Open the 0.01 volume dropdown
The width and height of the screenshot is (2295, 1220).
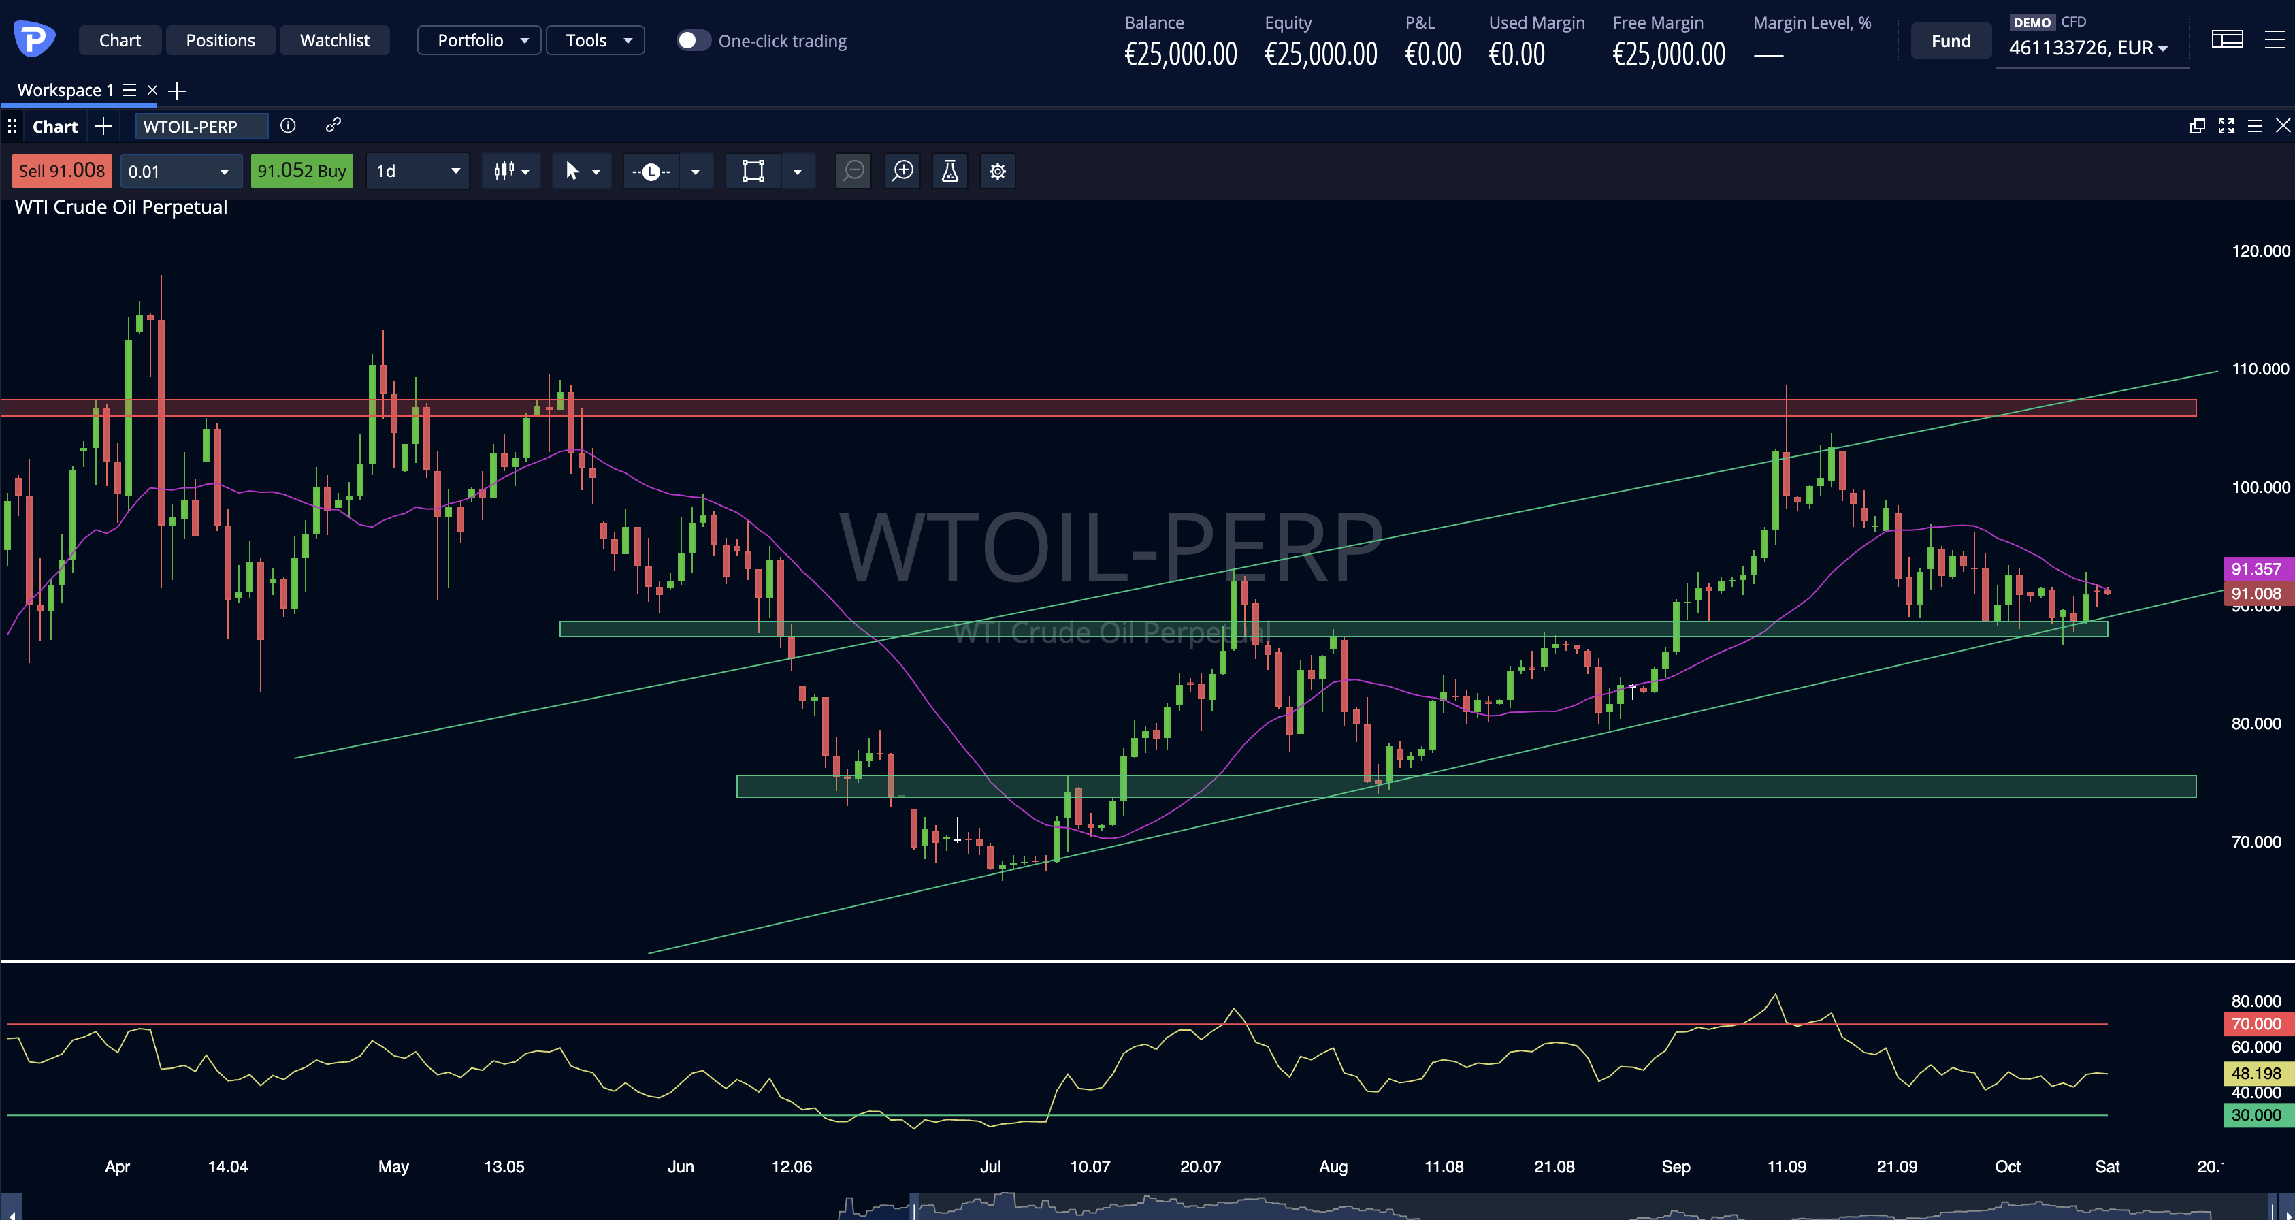tap(181, 171)
